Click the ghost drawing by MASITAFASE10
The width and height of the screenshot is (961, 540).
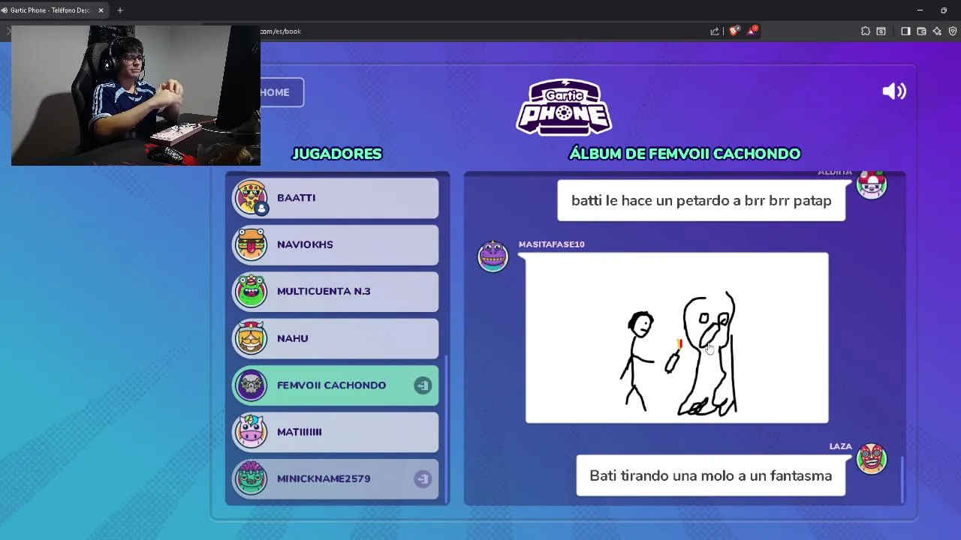[677, 338]
